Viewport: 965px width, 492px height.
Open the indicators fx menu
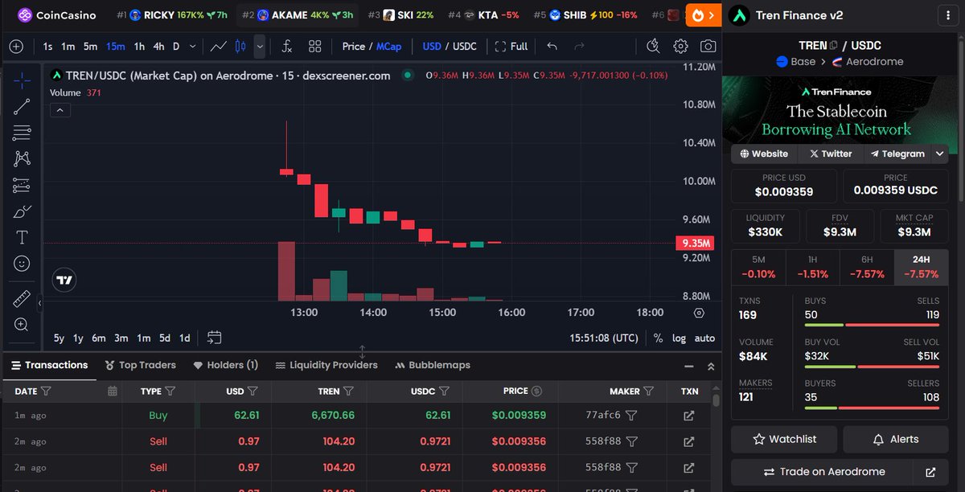(287, 47)
